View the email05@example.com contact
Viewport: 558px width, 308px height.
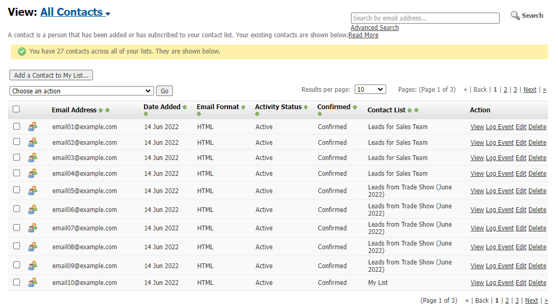coord(477,191)
